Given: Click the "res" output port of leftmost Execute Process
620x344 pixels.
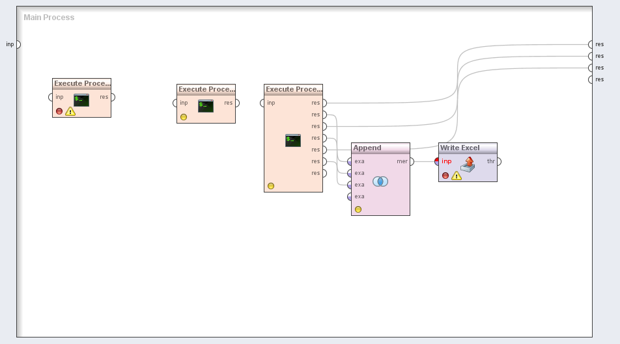Looking at the screenshot, I should pyautogui.click(x=112, y=97).
